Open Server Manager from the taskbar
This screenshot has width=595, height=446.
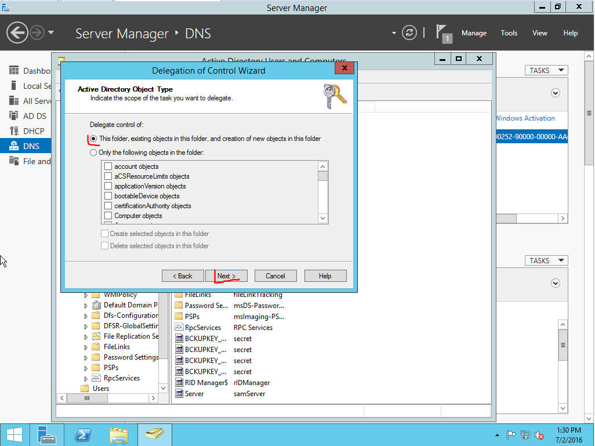pyautogui.click(x=47, y=435)
